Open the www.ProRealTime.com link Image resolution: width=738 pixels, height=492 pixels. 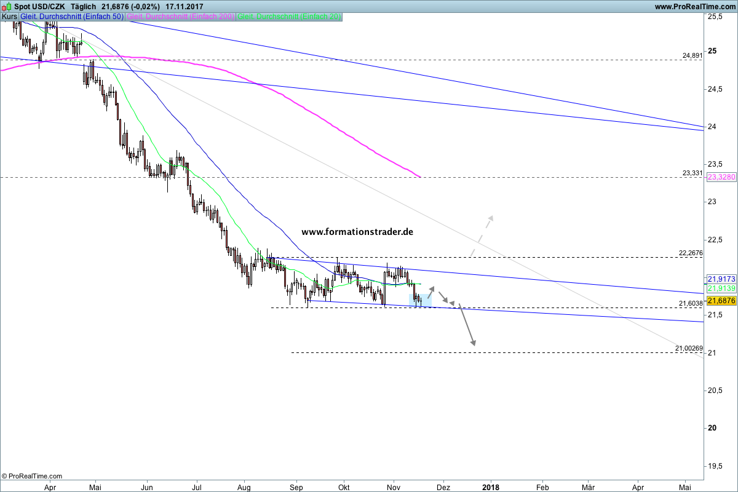(x=694, y=6)
